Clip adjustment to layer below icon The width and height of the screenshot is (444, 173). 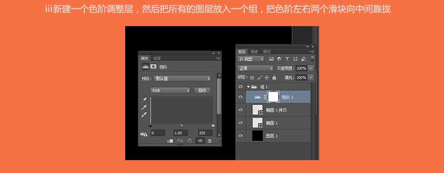tap(170, 141)
